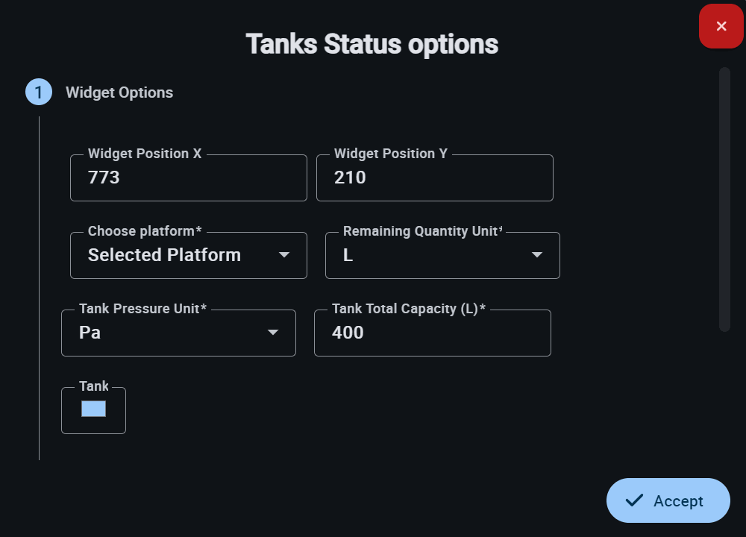The width and height of the screenshot is (746, 537).
Task: Click the 'Tank Pressure Unit' field label
Action: click(142, 309)
